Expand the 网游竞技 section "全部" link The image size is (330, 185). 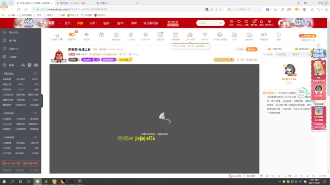pyautogui.click(x=35, y=74)
